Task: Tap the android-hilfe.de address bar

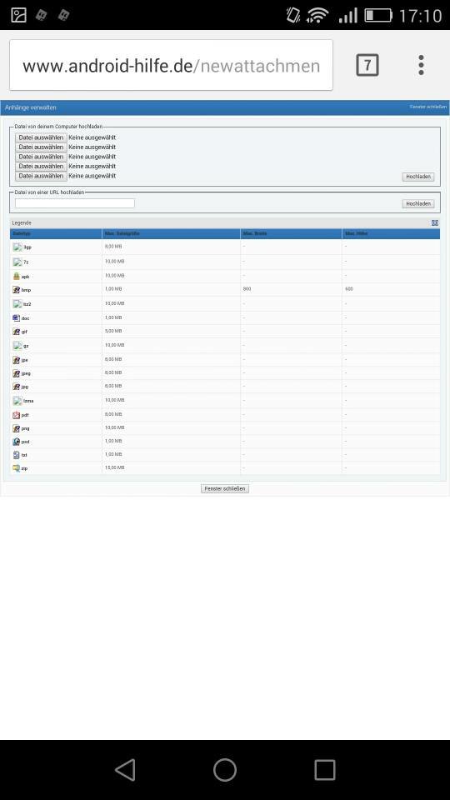Action: click(x=171, y=65)
